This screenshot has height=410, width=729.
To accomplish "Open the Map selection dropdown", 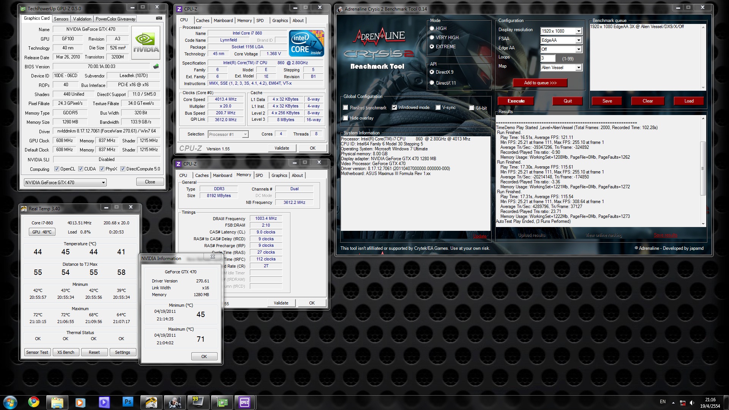I will [578, 68].
